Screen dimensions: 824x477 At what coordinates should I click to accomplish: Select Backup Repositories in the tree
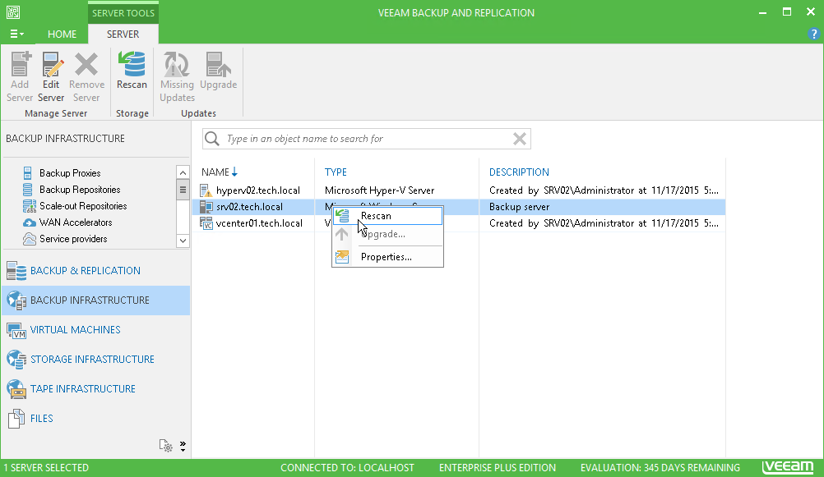[80, 190]
